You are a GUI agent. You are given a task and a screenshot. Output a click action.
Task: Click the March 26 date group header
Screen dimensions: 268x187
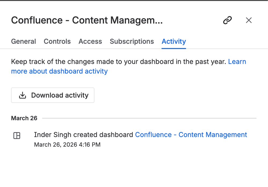(x=24, y=118)
